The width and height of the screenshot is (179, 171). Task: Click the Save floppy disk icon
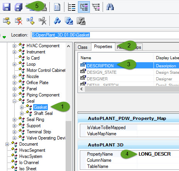(7, 7)
